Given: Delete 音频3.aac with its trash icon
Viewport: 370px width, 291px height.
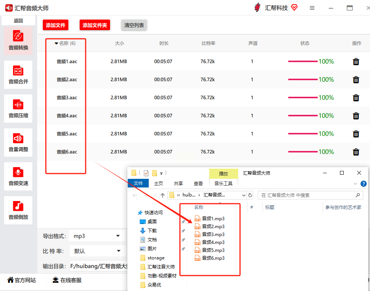Looking at the screenshot, I should pos(356,98).
